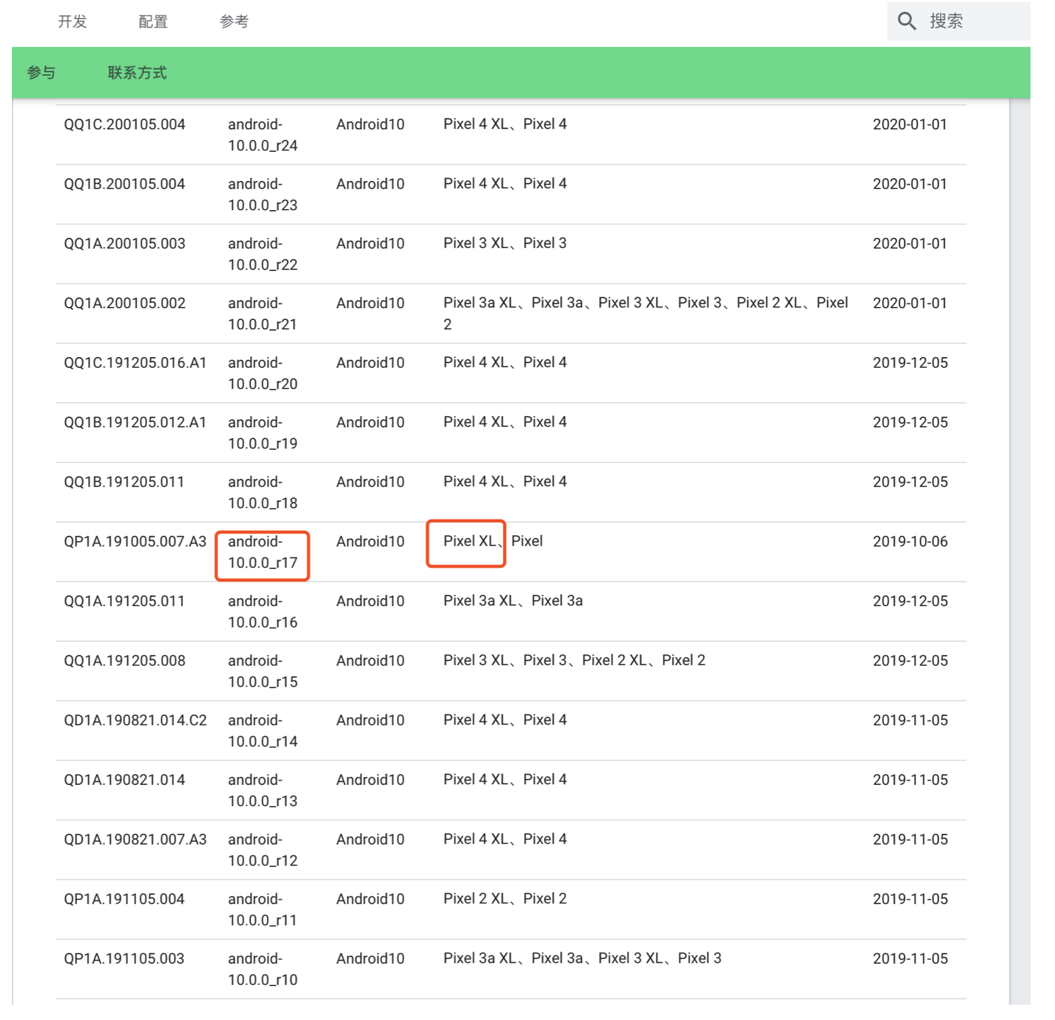Click the date 2019-10-06
This screenshot has height=1020, width=1055.
[x=910, y=542]
